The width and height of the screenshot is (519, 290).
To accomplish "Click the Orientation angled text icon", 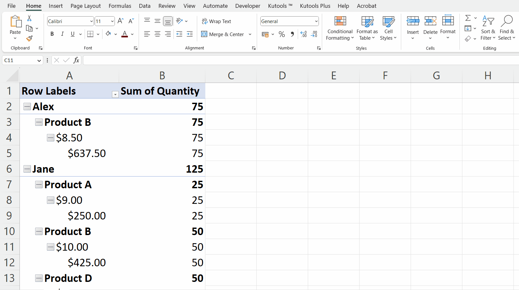I will point(179,21).
